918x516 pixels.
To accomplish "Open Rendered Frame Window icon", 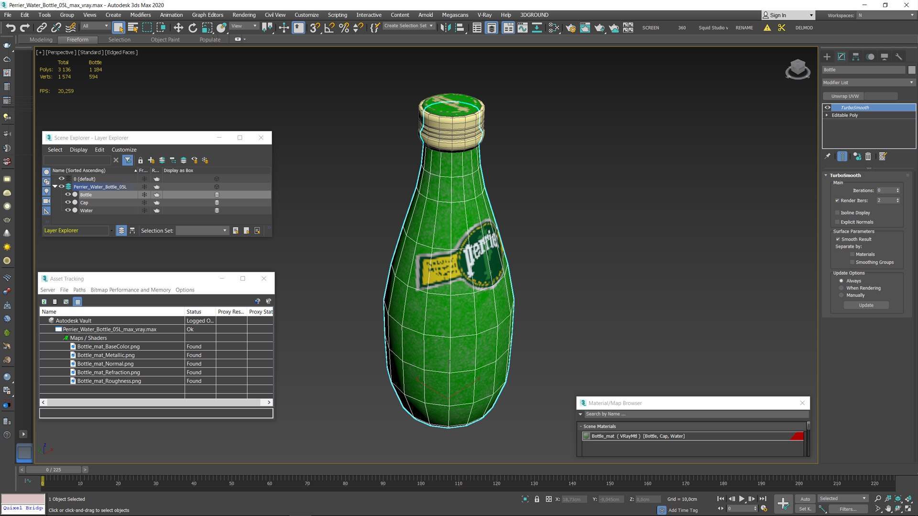I will [585, 28].
